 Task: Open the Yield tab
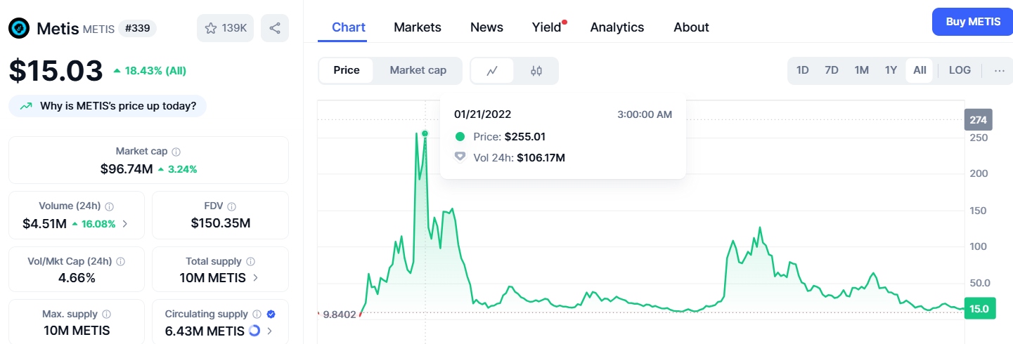click(x=547, y=27)
